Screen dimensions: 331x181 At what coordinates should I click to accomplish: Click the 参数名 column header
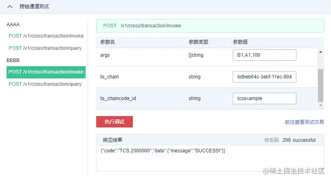(108, 42)
